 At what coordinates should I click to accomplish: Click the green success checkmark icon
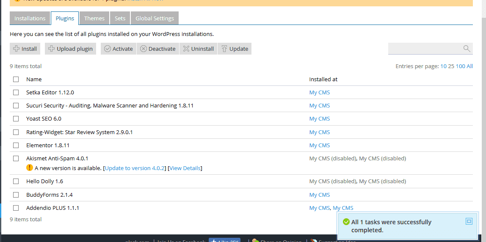tap(346, 222)
